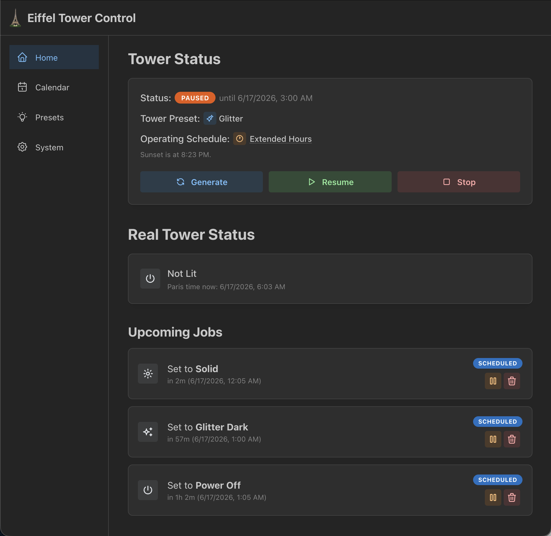Click the Generate button
This screenshot has width=551, height=536.
pos(201,182)
